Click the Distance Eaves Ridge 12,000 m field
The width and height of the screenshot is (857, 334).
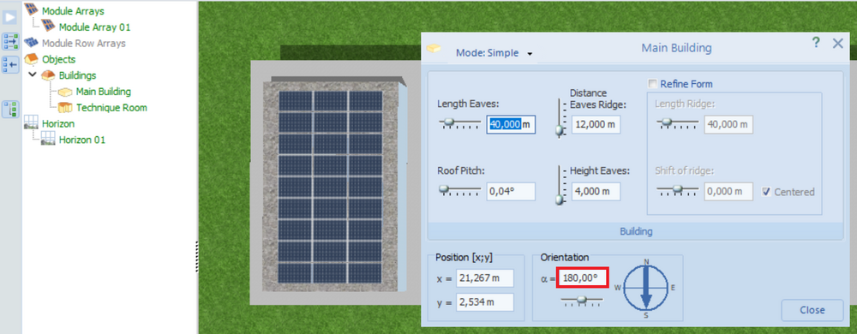coord(596,124)
